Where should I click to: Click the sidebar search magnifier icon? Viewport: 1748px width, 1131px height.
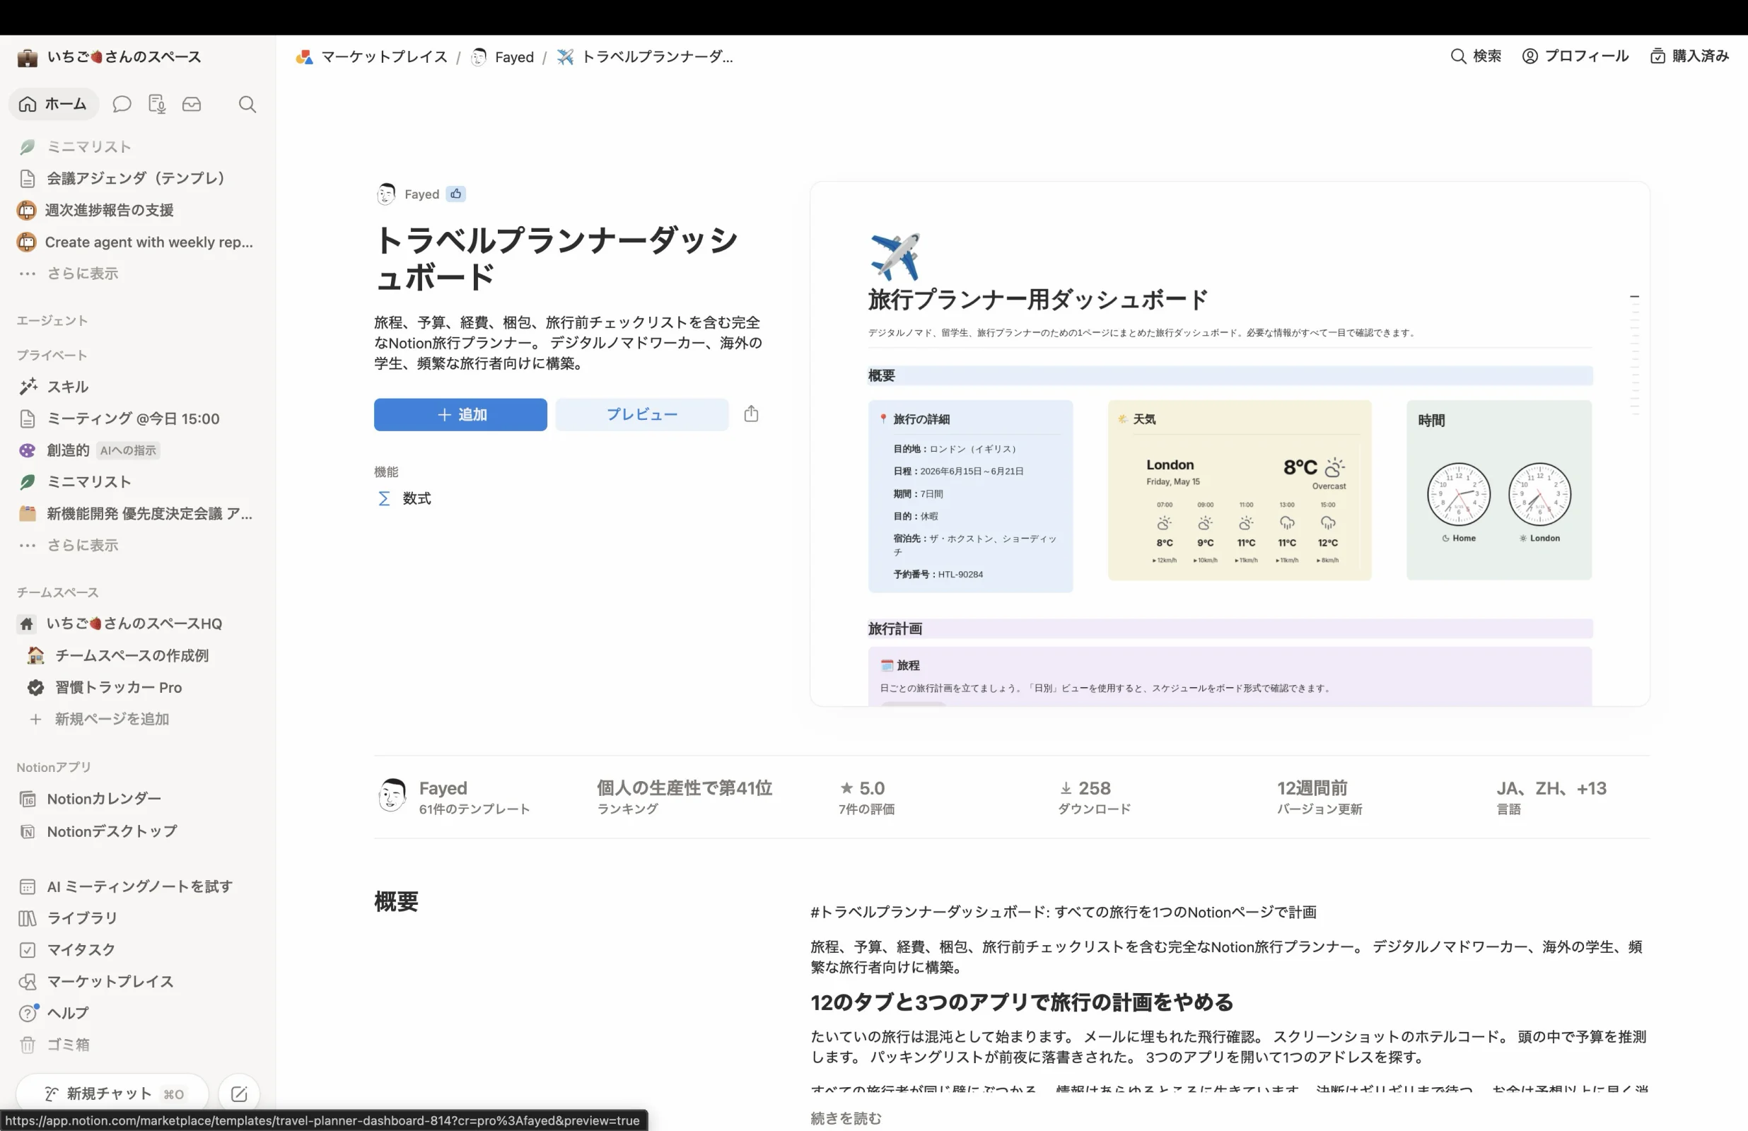[247, 105]
